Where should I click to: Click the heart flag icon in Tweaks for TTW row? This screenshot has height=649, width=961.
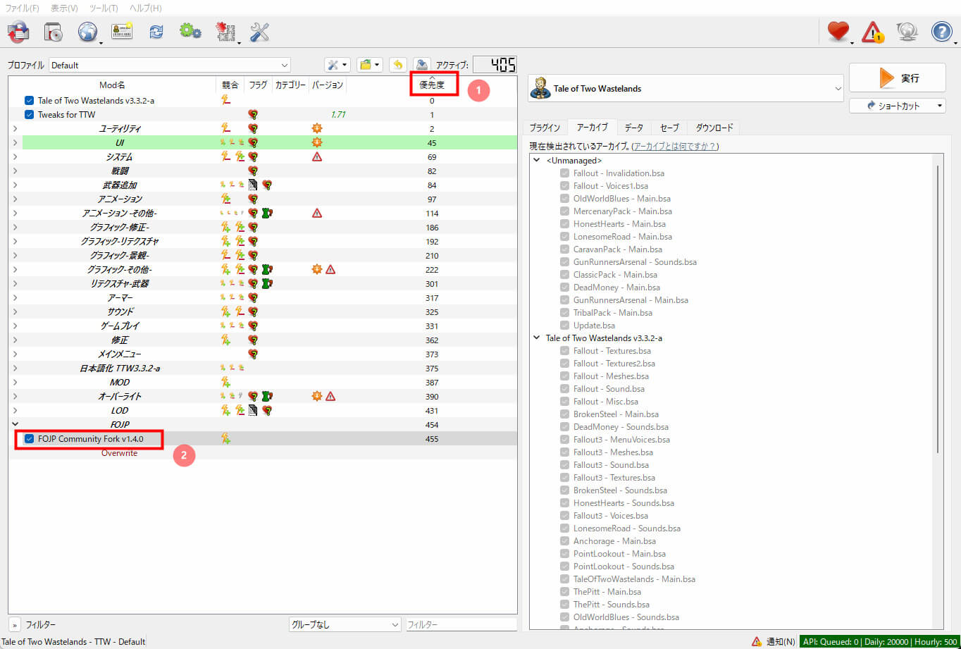(253, 115)
